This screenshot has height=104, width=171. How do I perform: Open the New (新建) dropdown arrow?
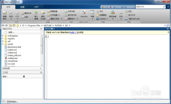coord(11,19)
